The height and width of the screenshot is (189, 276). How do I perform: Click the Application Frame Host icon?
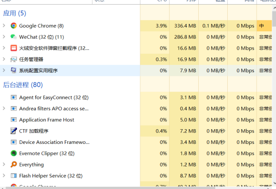(13, 120)
